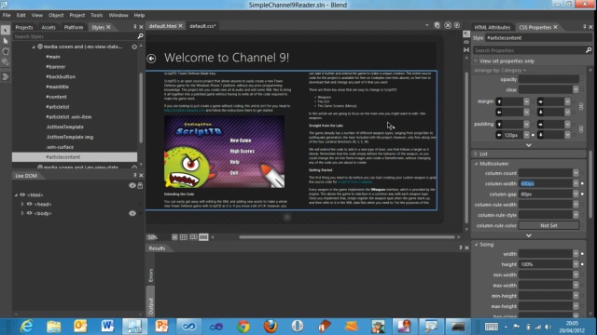Click the split view icon above artboard
This screenshot has width=597, height=335.
[x=457, y=25]
